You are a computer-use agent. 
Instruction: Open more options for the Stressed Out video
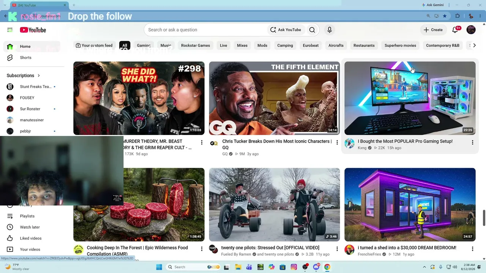coord(337,249)
